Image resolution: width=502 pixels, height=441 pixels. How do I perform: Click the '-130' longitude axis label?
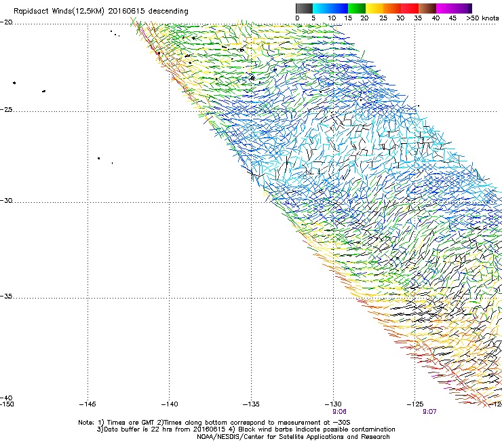[333, 404]
